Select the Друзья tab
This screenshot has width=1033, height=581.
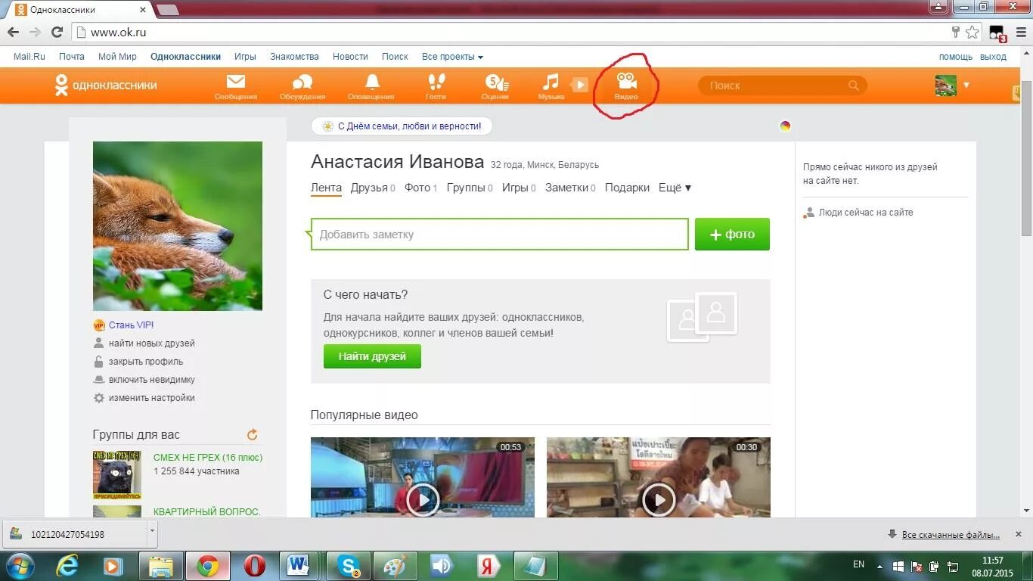click(x=372, y=188)
